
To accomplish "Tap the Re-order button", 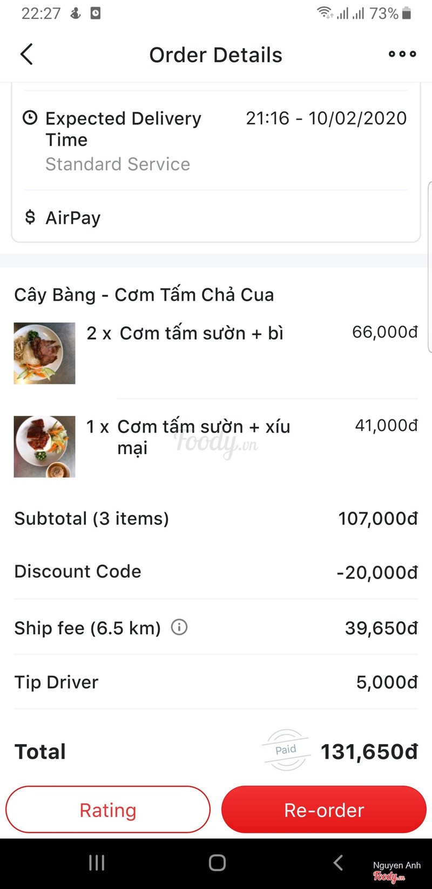I will 324,810.
